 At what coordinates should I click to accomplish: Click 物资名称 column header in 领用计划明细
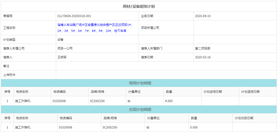point(22,92)
